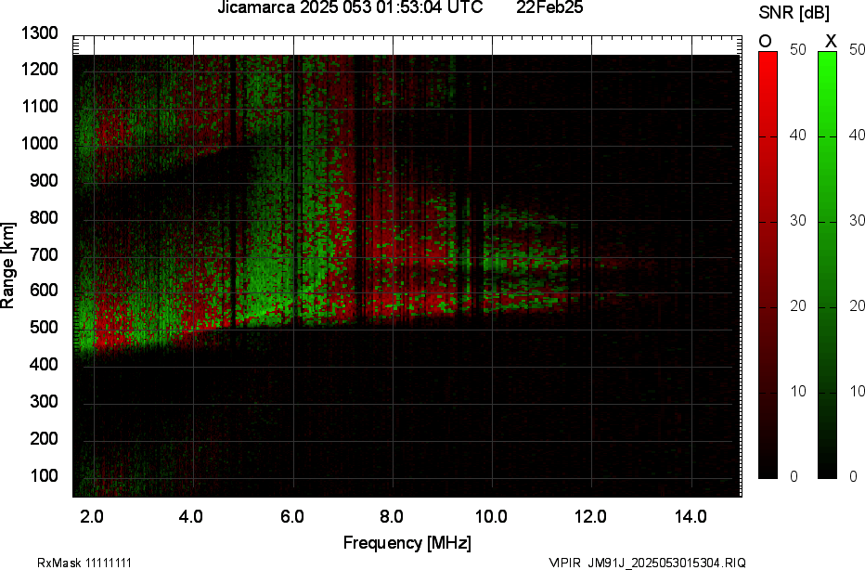Click the 500 km range tick label
865x570 pixels.
point(44,327)
